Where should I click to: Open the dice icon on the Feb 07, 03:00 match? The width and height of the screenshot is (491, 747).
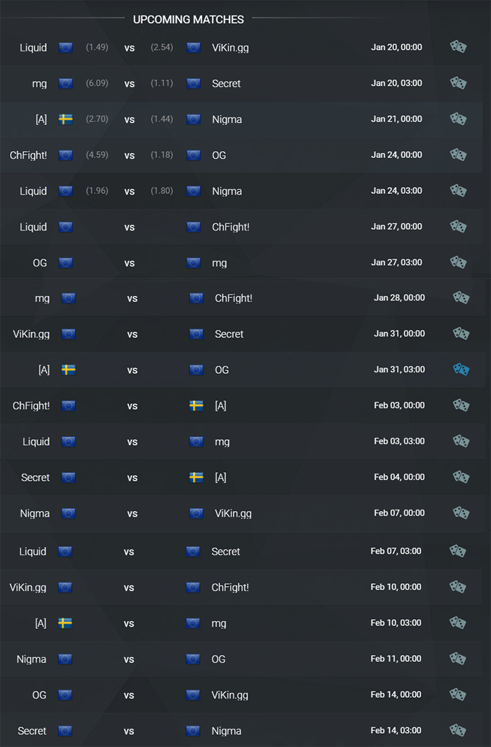(x=458, y=551)
